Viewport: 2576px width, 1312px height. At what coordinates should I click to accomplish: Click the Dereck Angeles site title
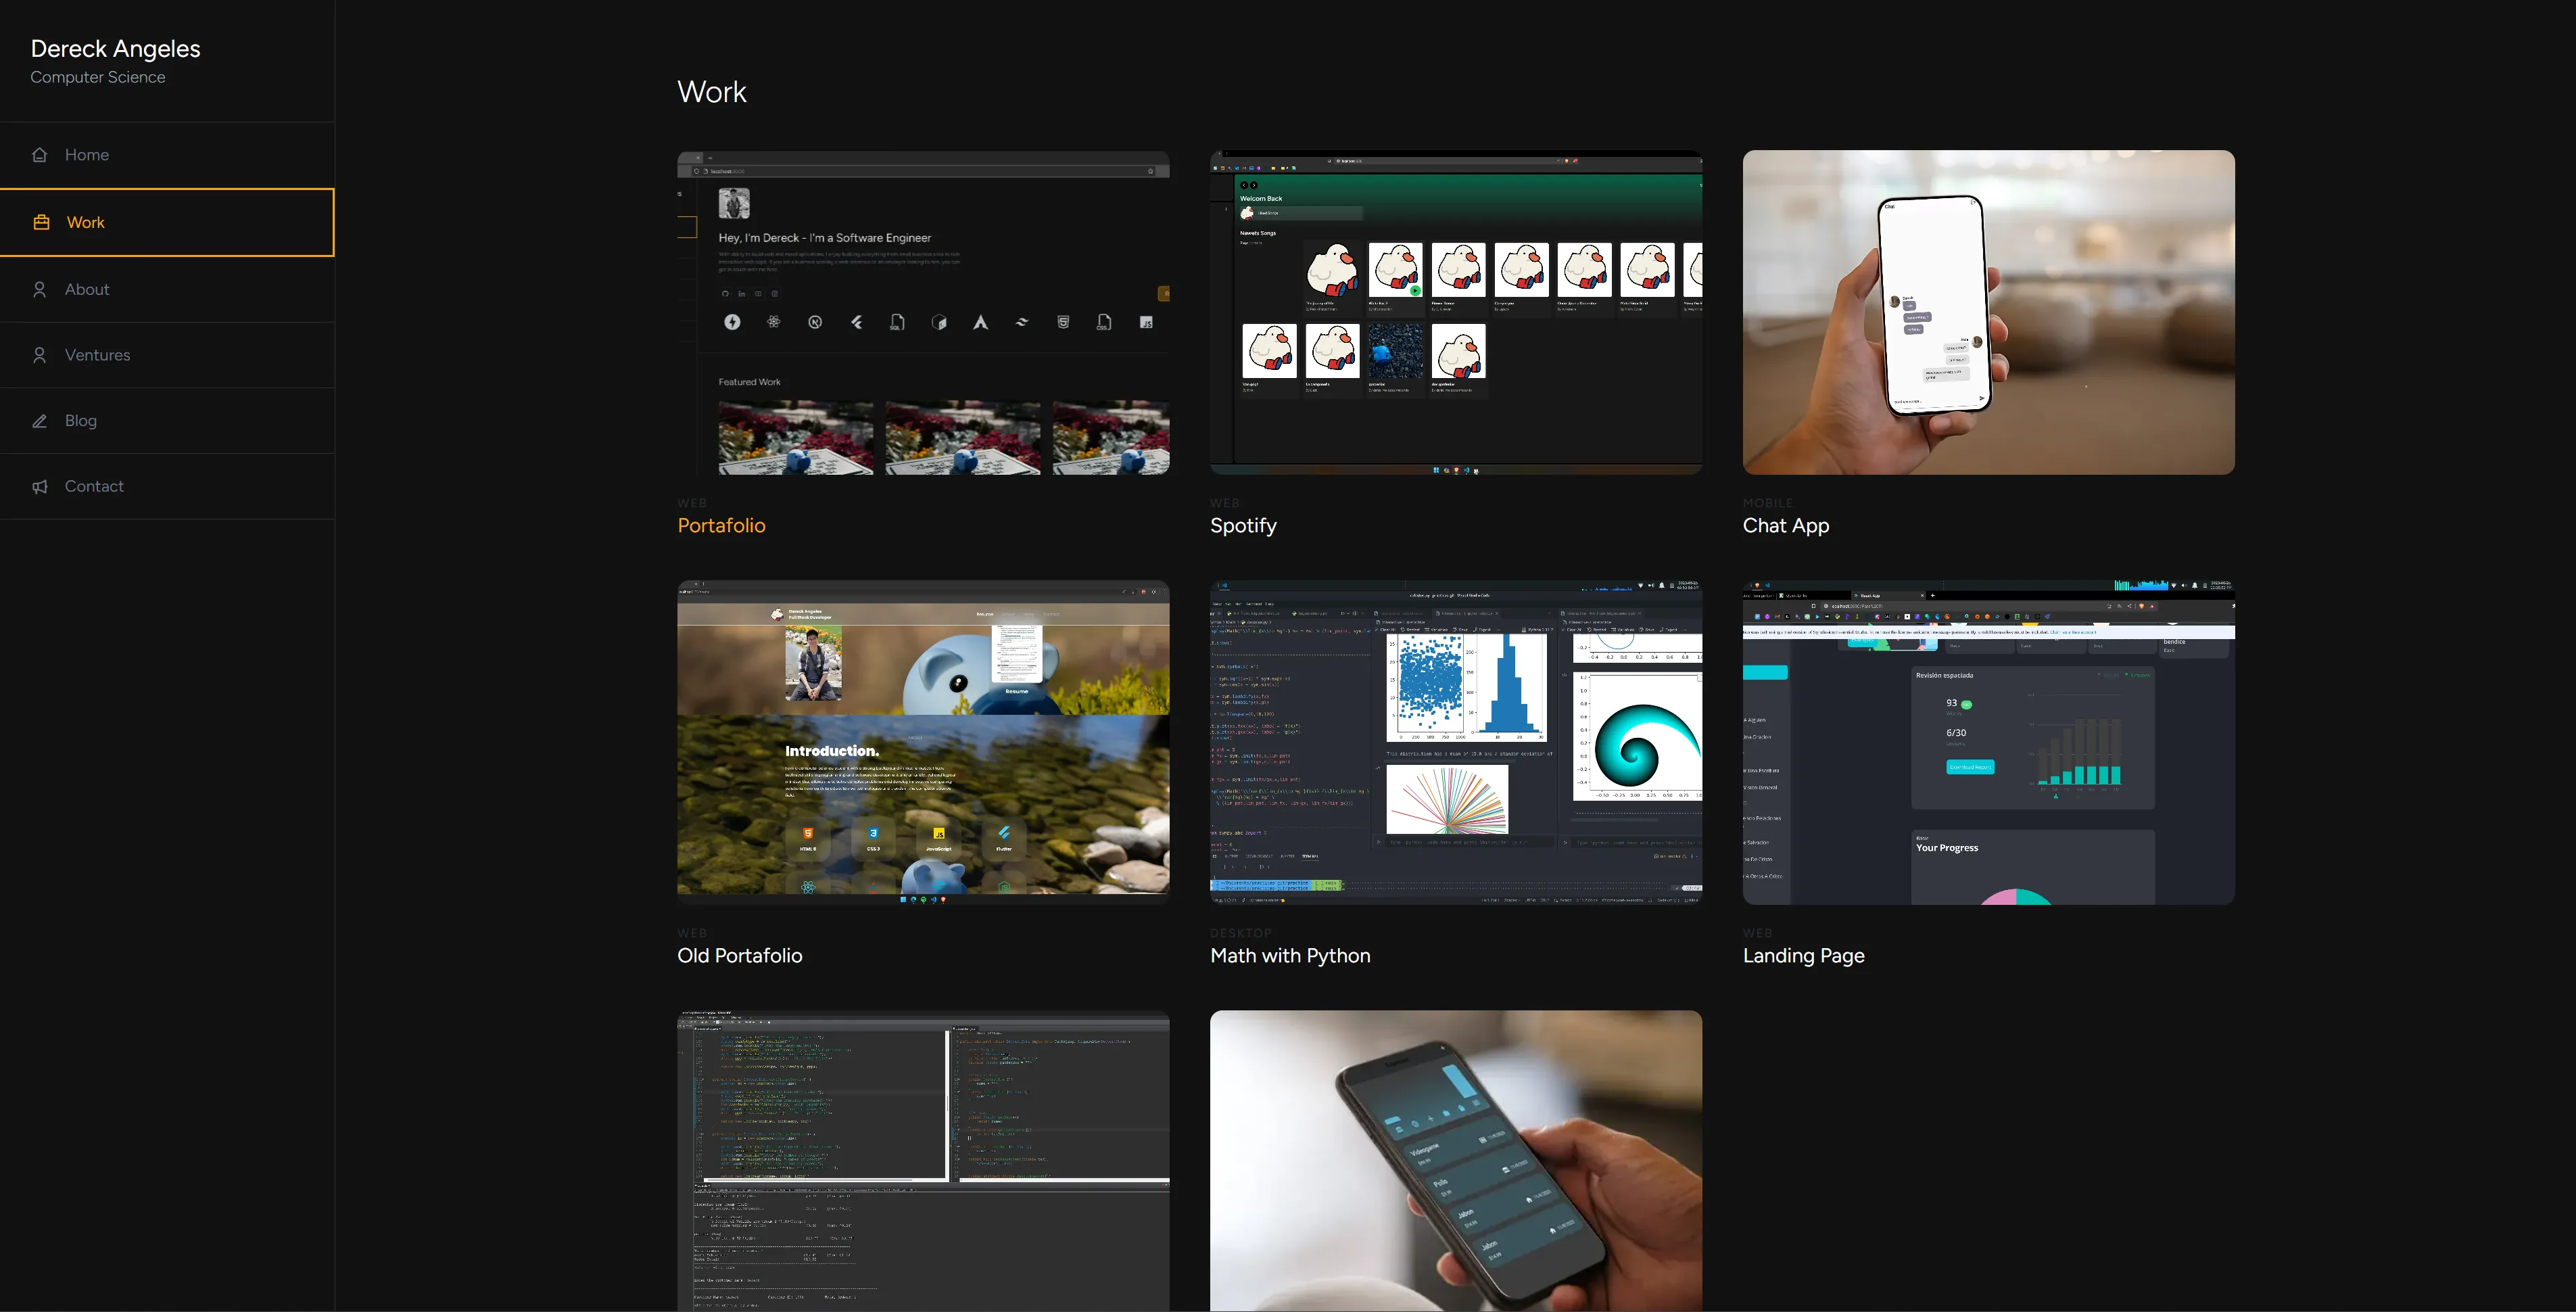tap(115, 48)
